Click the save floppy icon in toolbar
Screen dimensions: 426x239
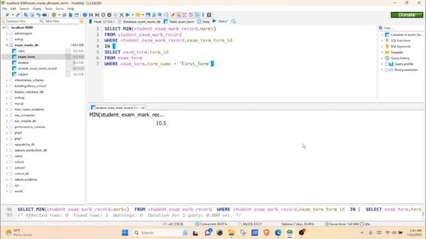pos(148,15)
